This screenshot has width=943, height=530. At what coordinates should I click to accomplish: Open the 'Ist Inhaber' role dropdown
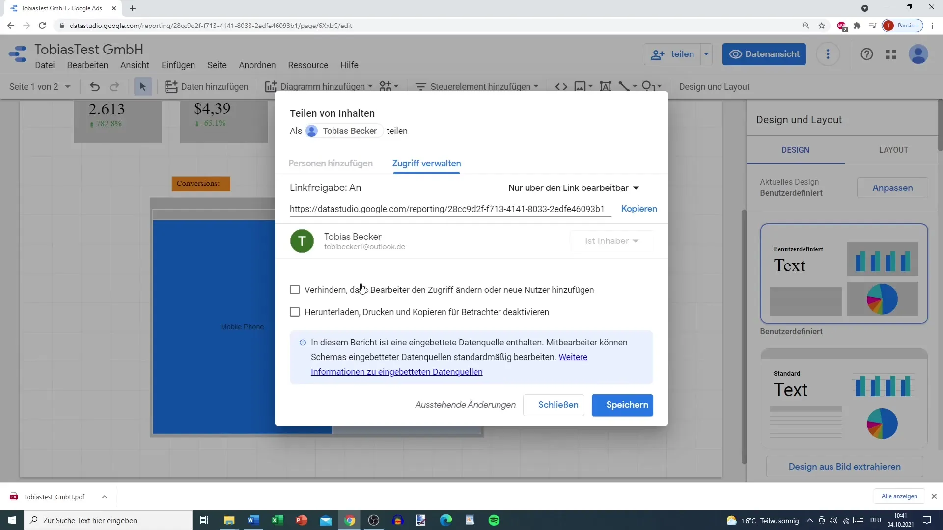(611, 241)
